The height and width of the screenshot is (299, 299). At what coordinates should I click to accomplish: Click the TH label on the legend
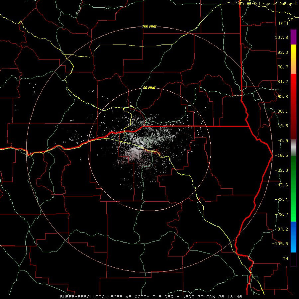[285, 259]
